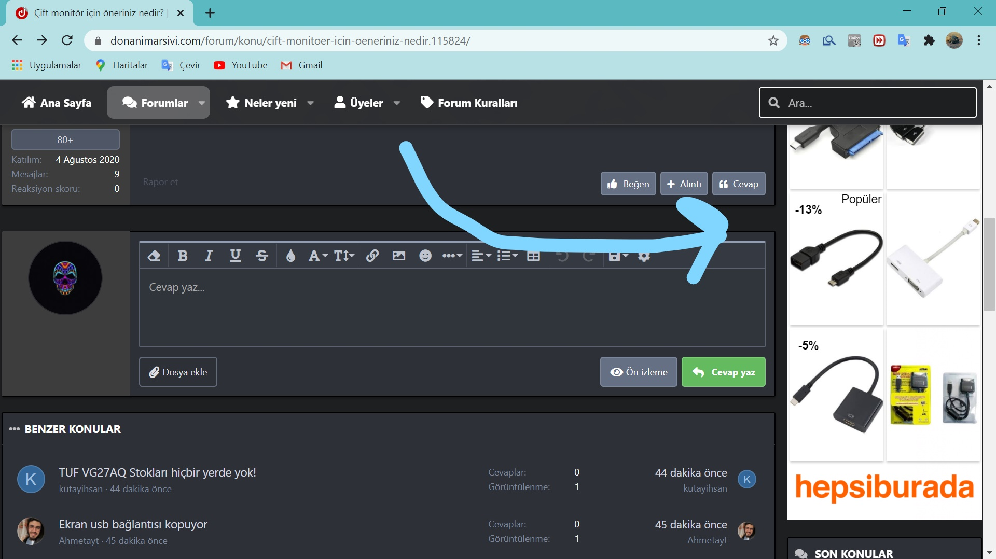
Task: Click the Chrome profile avatar icon
Action: click(954, 40)
